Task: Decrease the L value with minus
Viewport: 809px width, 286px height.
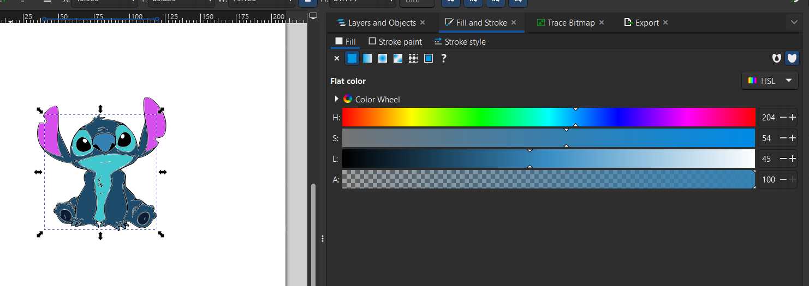Action: tap(783, 159)
